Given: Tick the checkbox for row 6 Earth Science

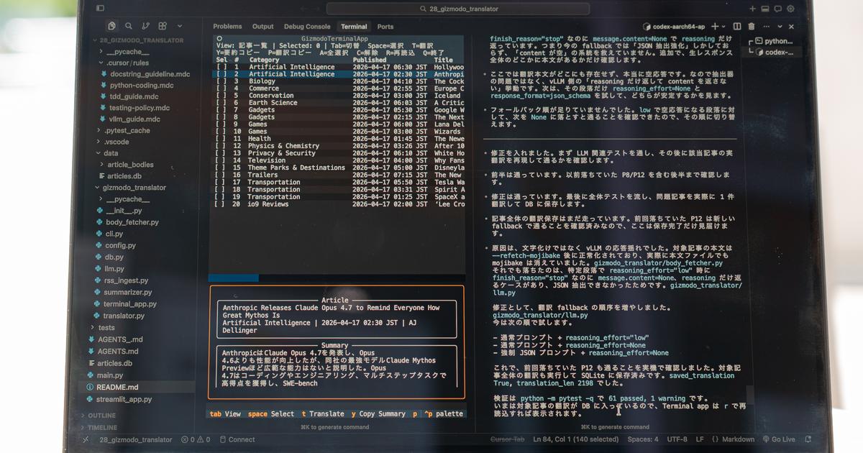Looking at the screenshot, I should [222, 103].
